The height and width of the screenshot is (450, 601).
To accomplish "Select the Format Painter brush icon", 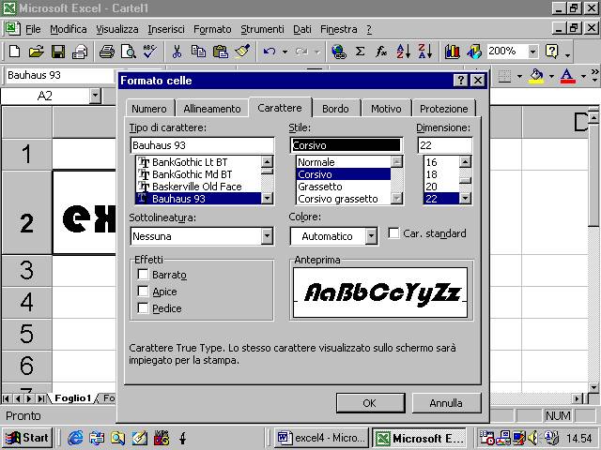I will pyautogui.click(x=242, y=52).
